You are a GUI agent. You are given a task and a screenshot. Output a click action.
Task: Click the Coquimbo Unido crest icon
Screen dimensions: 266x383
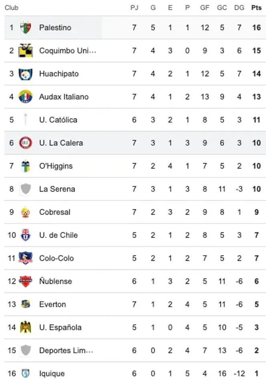click(26, 51)
